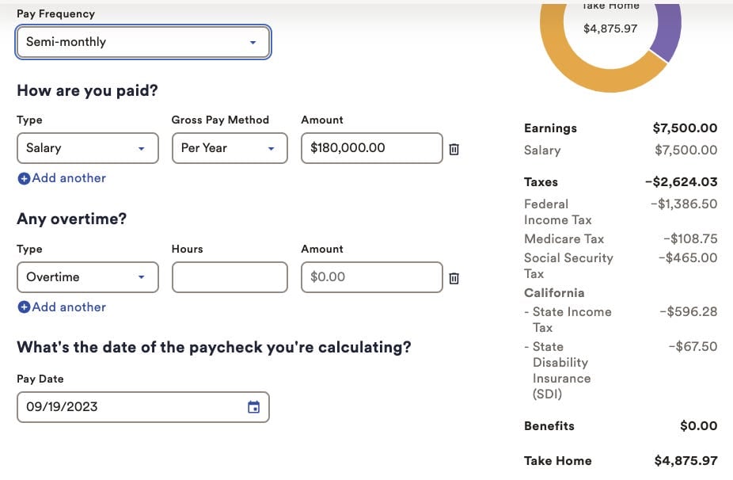The image size is (733, 480).
Task: Expand the Salary pay type dropdown
Action: tap(88, 148)
